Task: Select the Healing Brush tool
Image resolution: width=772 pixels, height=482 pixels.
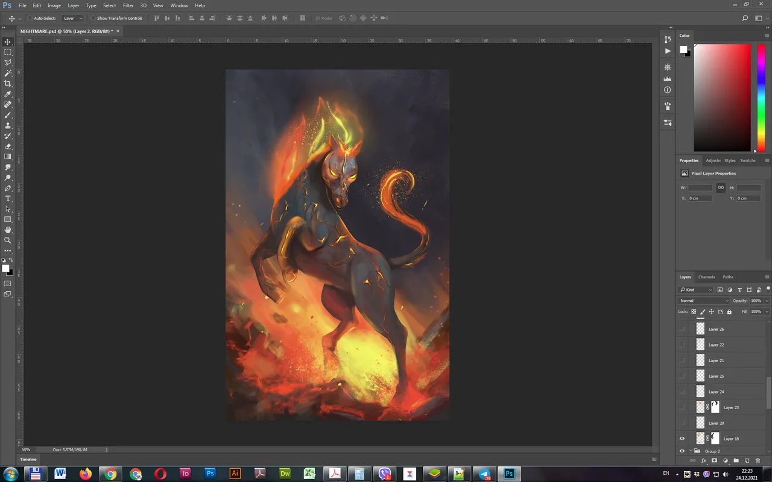Action: 8,105
